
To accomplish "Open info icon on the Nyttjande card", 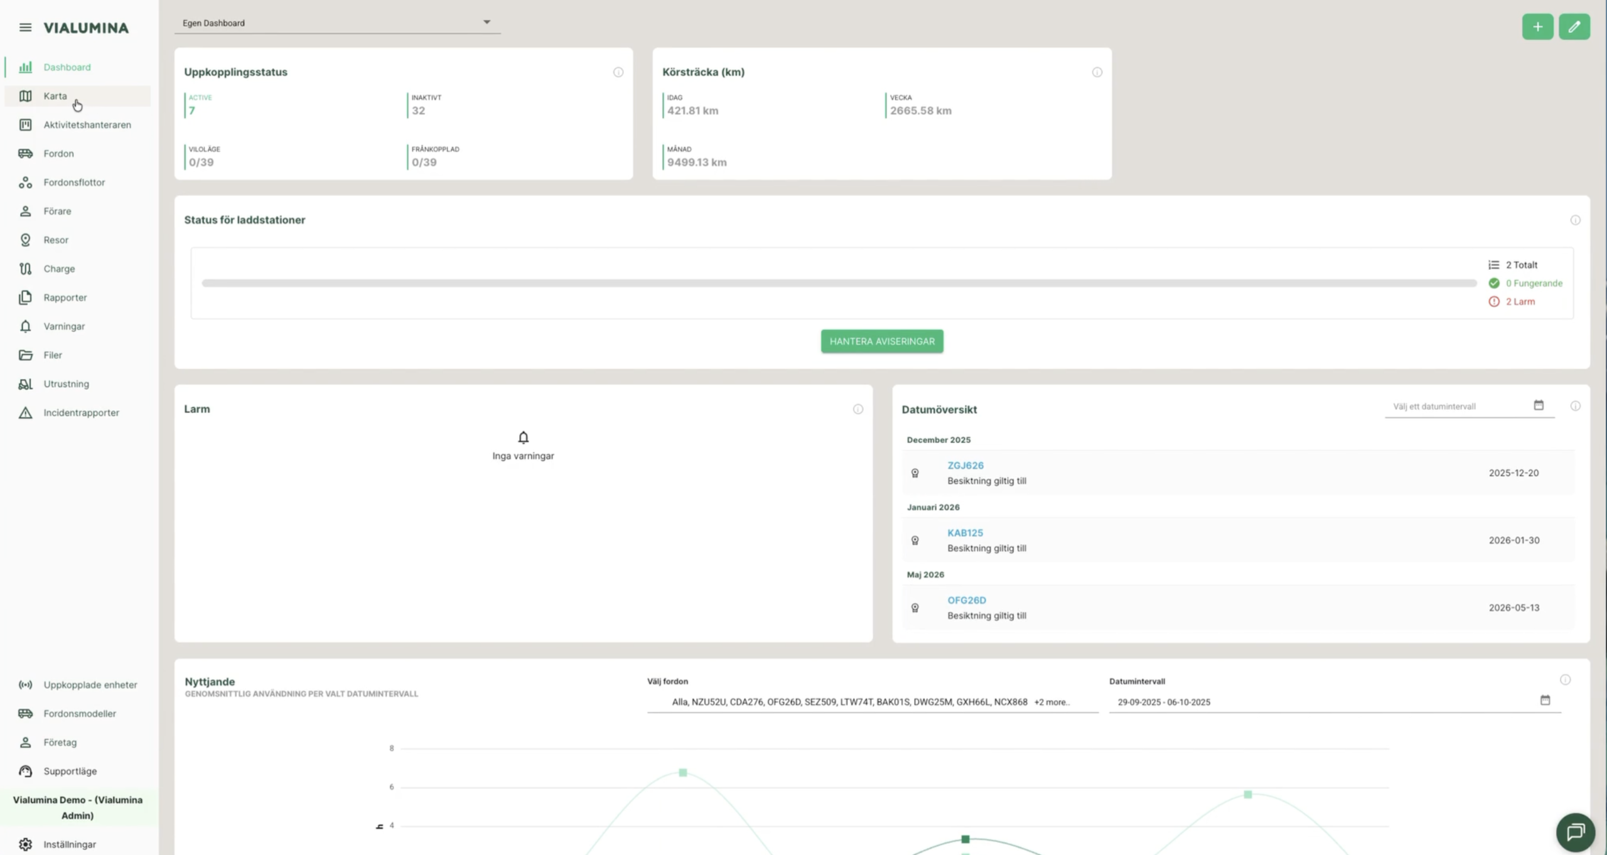I will tap(1565, 680).
